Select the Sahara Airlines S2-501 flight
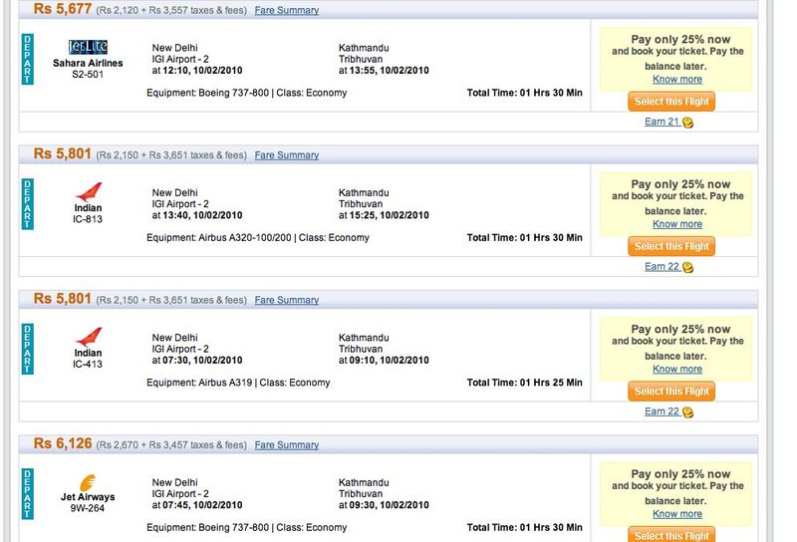 671,102
